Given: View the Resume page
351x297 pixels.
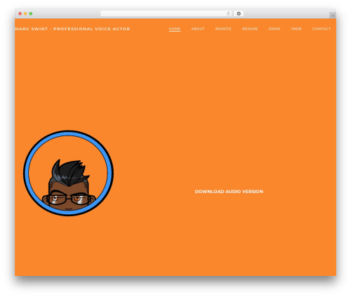Looking at the screenshot, I should (x=250, y=29).
